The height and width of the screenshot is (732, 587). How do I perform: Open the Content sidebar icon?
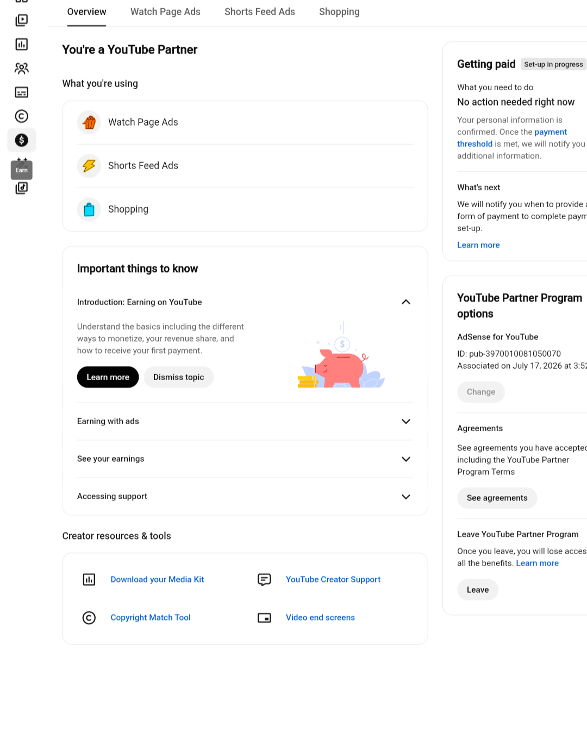click(x=22, y=21)
